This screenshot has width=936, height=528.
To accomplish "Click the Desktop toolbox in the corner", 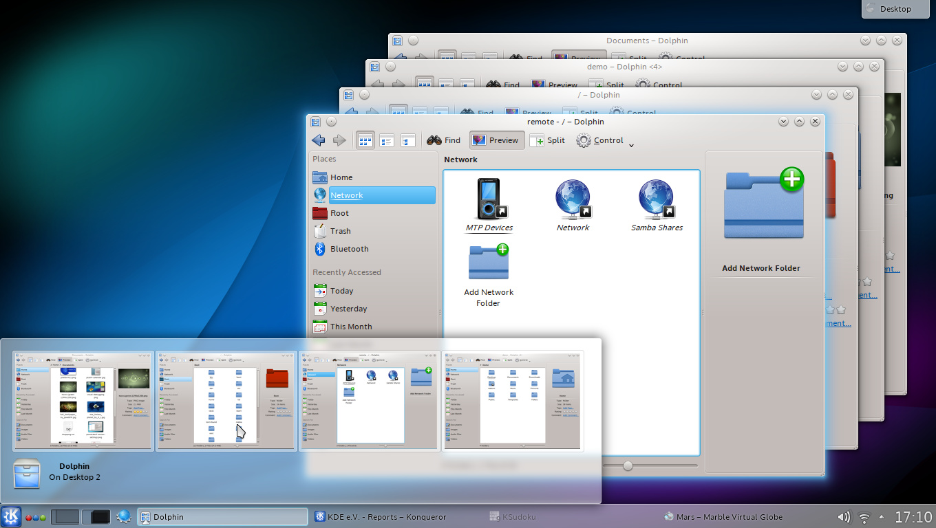I will [x=895, y=9].
